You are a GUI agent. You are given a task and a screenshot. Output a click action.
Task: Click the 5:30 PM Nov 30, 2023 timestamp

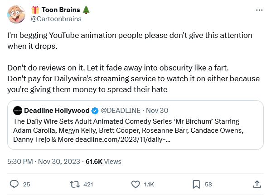(44, 162)
